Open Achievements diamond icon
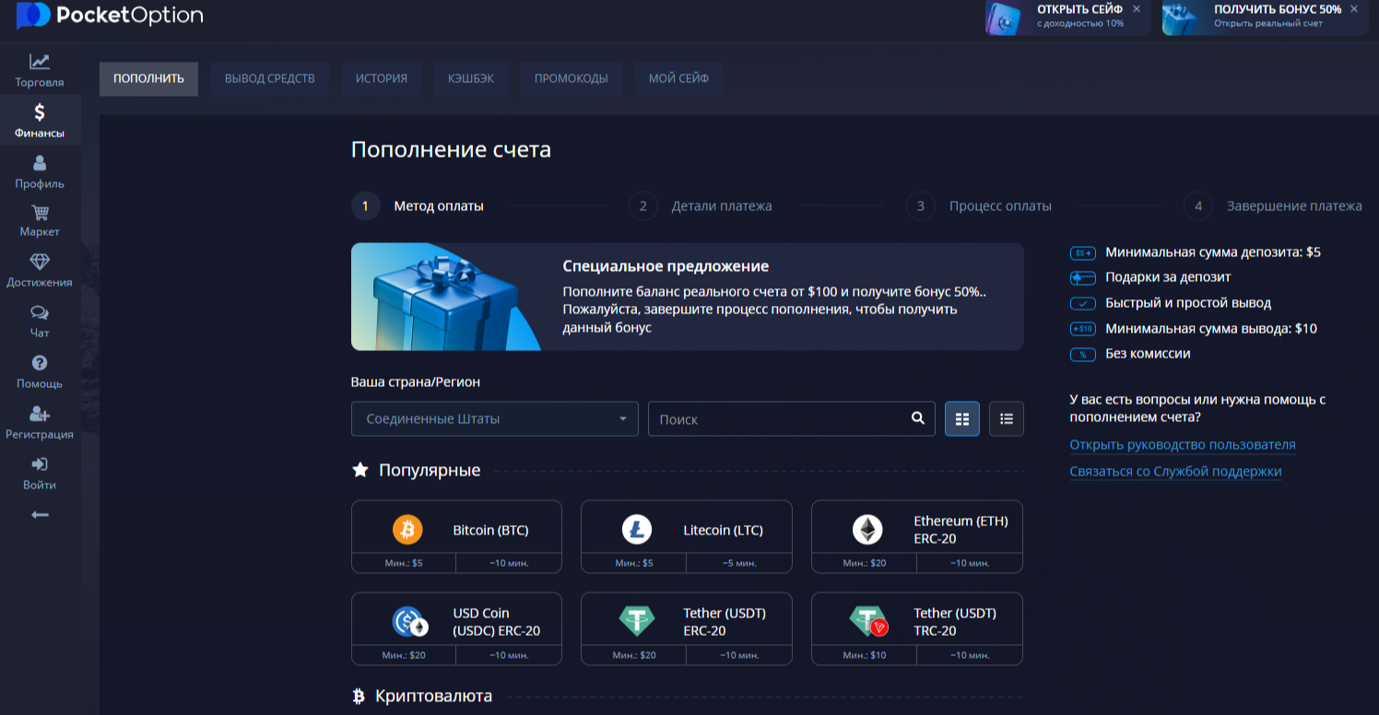 click(39, 263)
